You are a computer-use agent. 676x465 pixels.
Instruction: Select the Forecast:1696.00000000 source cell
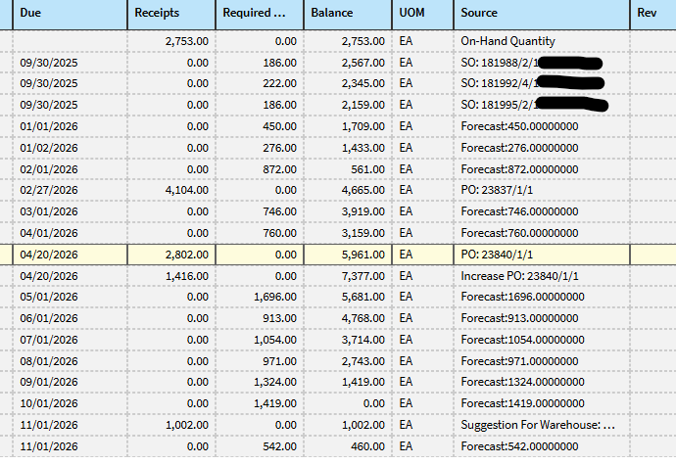pos(542,297)
